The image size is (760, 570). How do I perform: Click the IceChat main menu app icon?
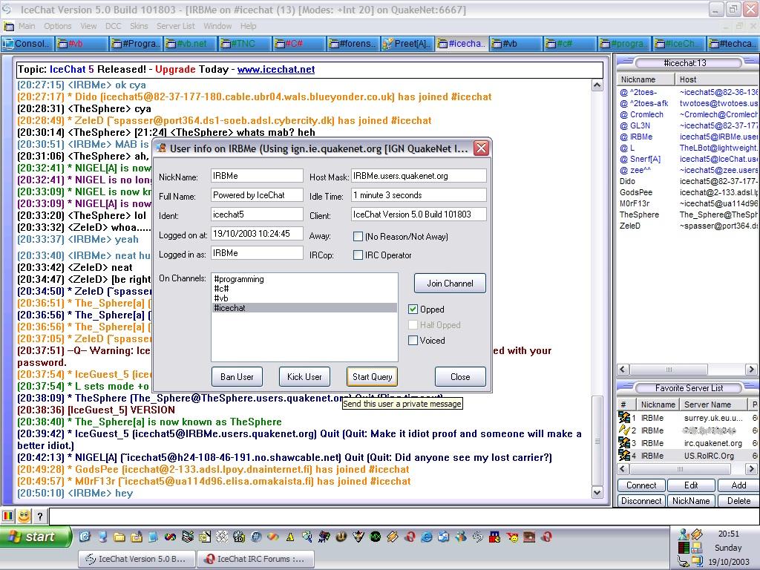point(8,26)
